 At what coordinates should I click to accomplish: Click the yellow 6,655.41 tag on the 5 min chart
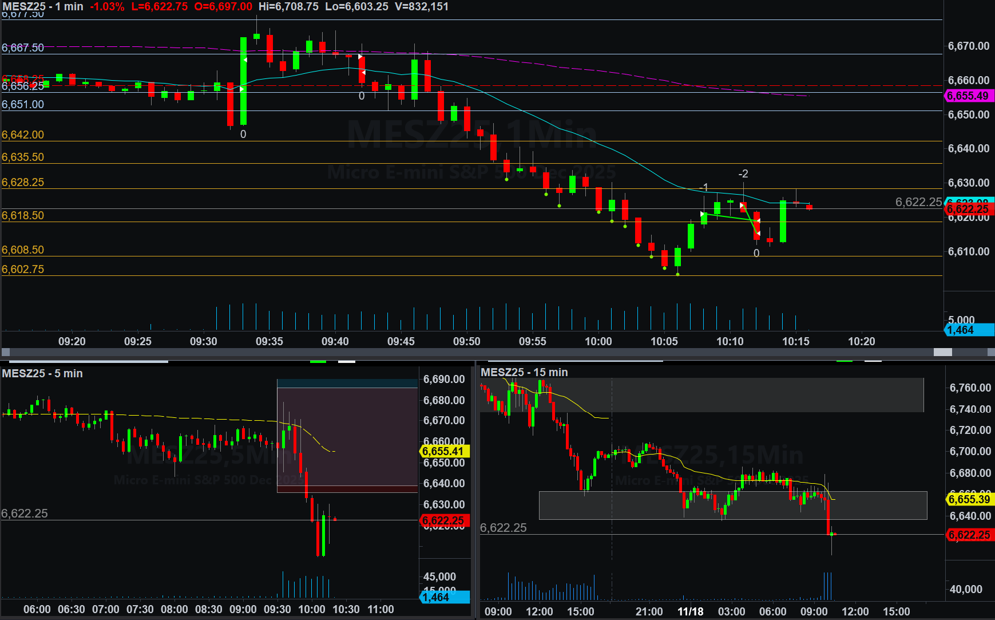click(x=445, y=451)
